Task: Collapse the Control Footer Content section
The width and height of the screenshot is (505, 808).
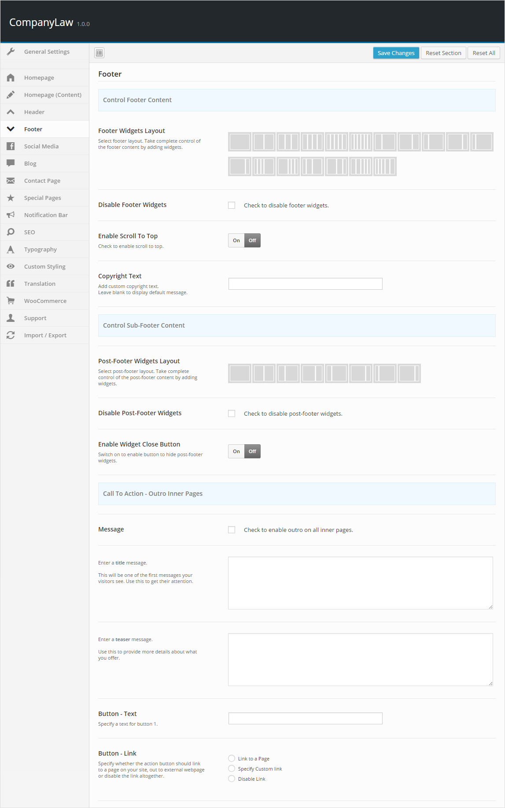Action: [296, 100]
